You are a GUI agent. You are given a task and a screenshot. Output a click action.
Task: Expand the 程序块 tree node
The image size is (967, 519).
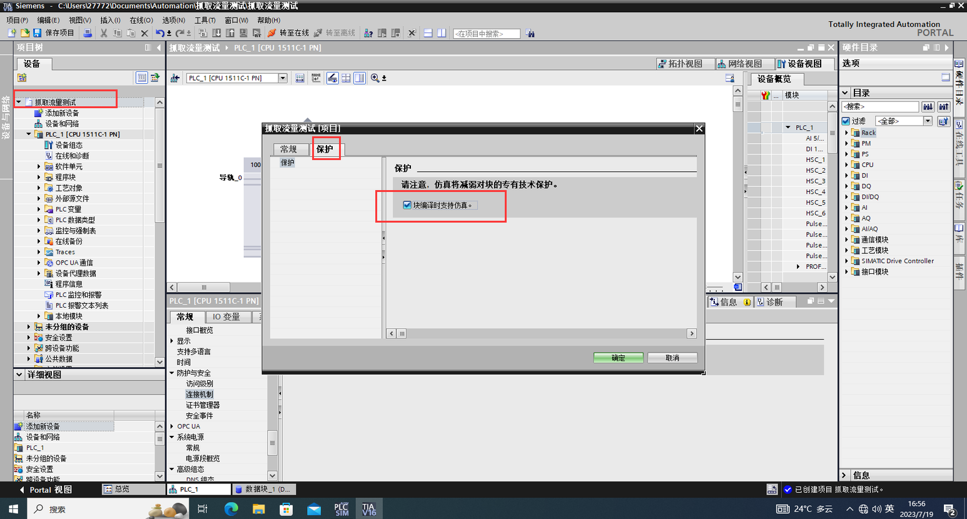pos(39,177)
